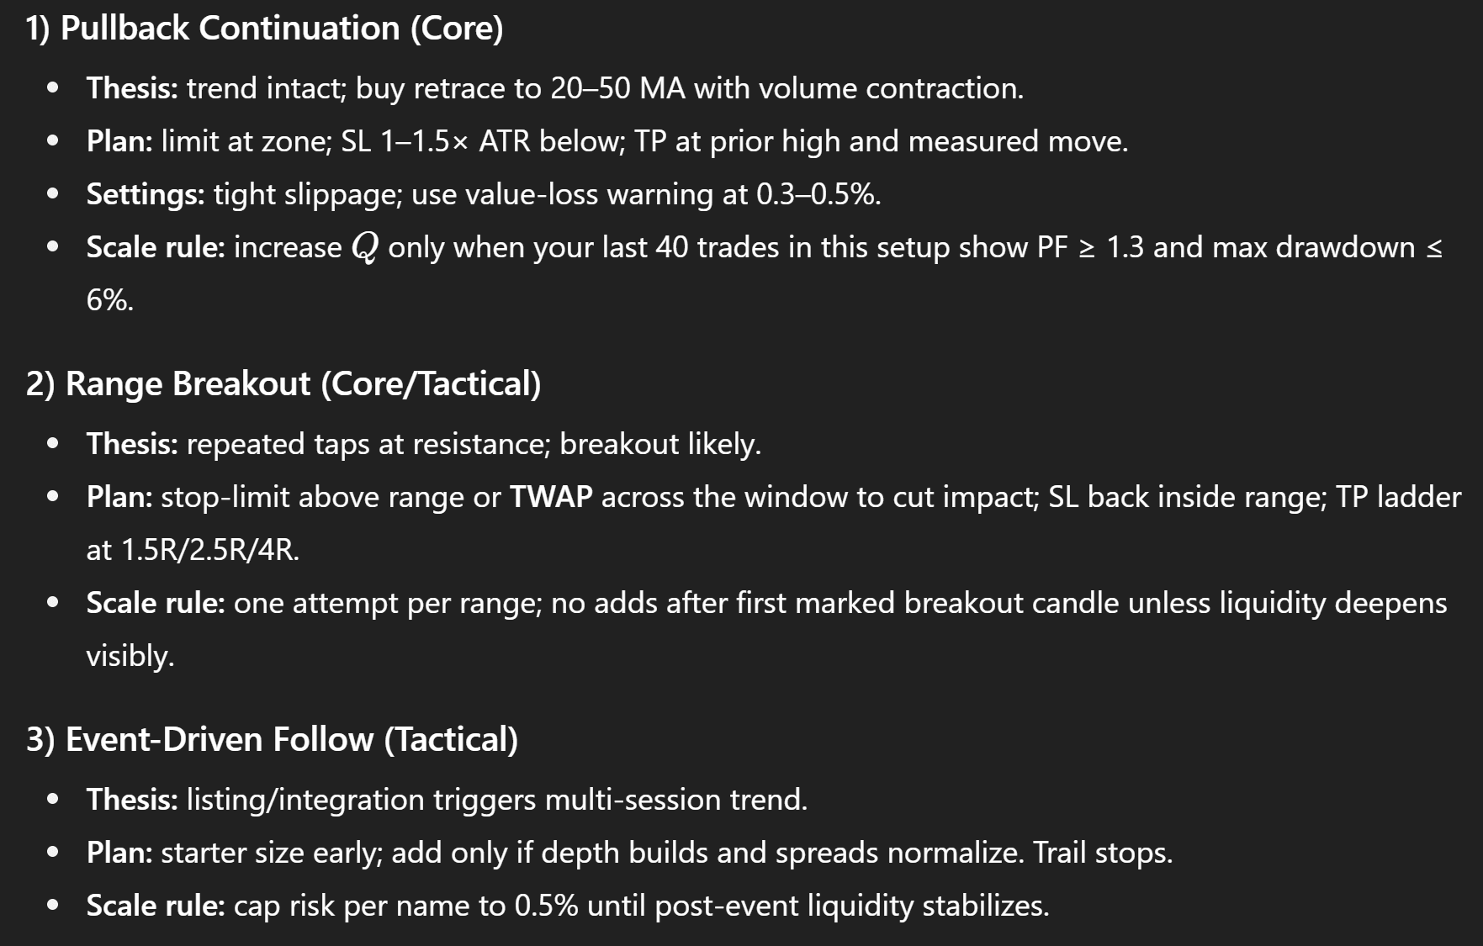The width and height of the screenshot is (1483, 946).
Task: Click the italic Q math symbol
Action: click(x=365, y=248)
